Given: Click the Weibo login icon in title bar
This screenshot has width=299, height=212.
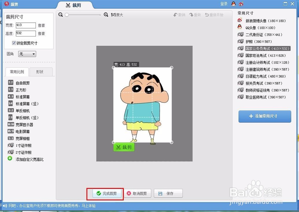Looking at the screenshot, I should pyautogui.click(x=241, y=4).
